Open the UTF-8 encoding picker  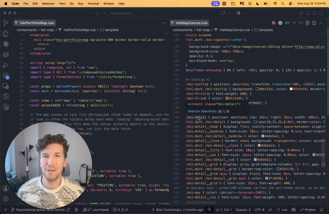[x=259, y=210]
